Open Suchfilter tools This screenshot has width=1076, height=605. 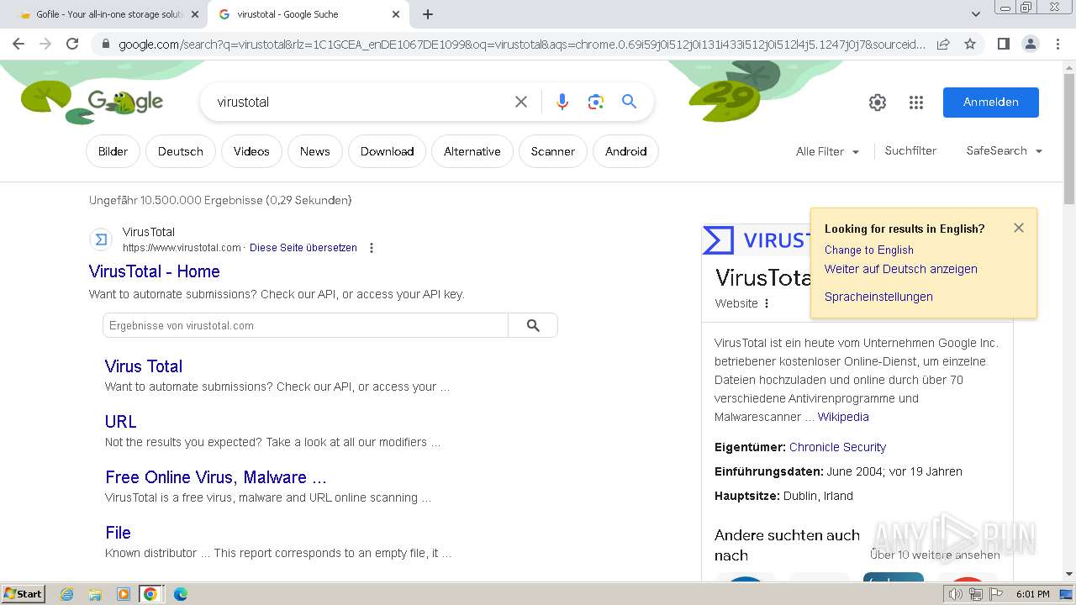[910, 150]
